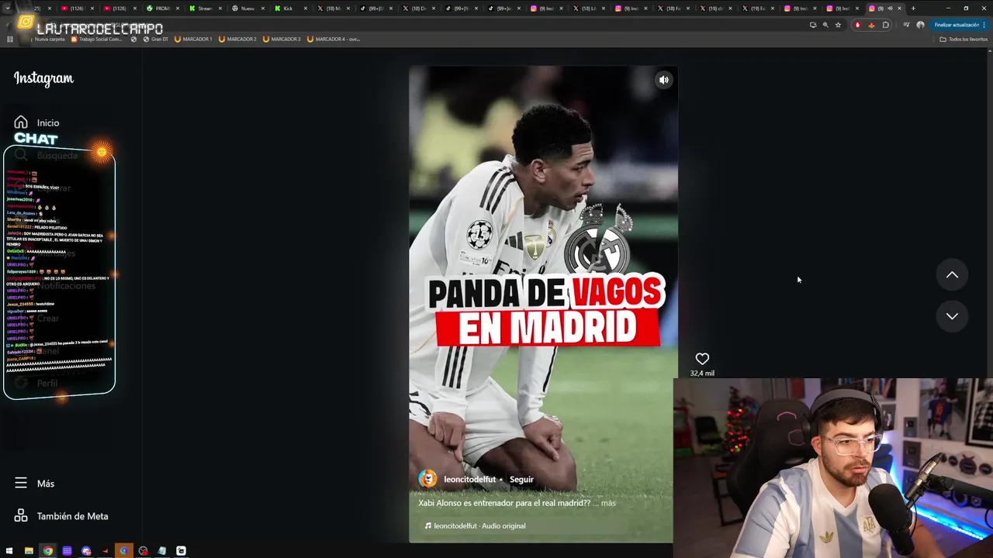Mute the active Instagram tab audio icon
This screenshot has width=993, height=558.
point(890,9)
